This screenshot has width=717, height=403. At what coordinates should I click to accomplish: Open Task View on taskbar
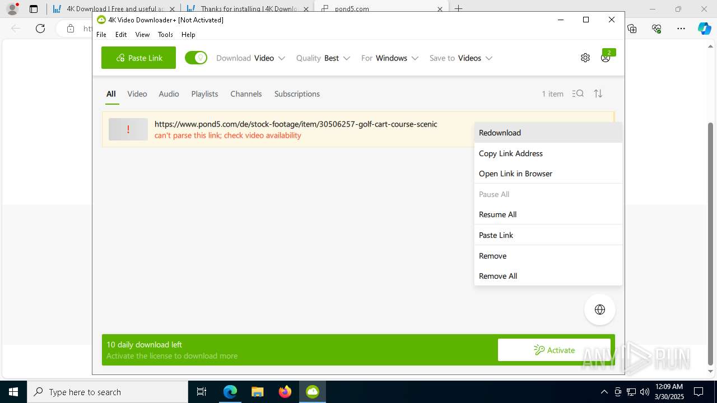tap(202, 392)
